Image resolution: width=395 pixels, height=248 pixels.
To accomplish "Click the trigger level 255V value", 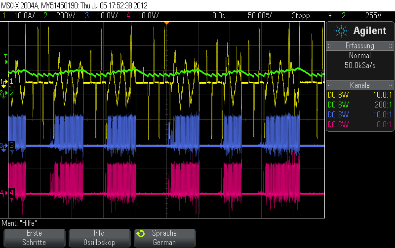I will coord(373,16).
